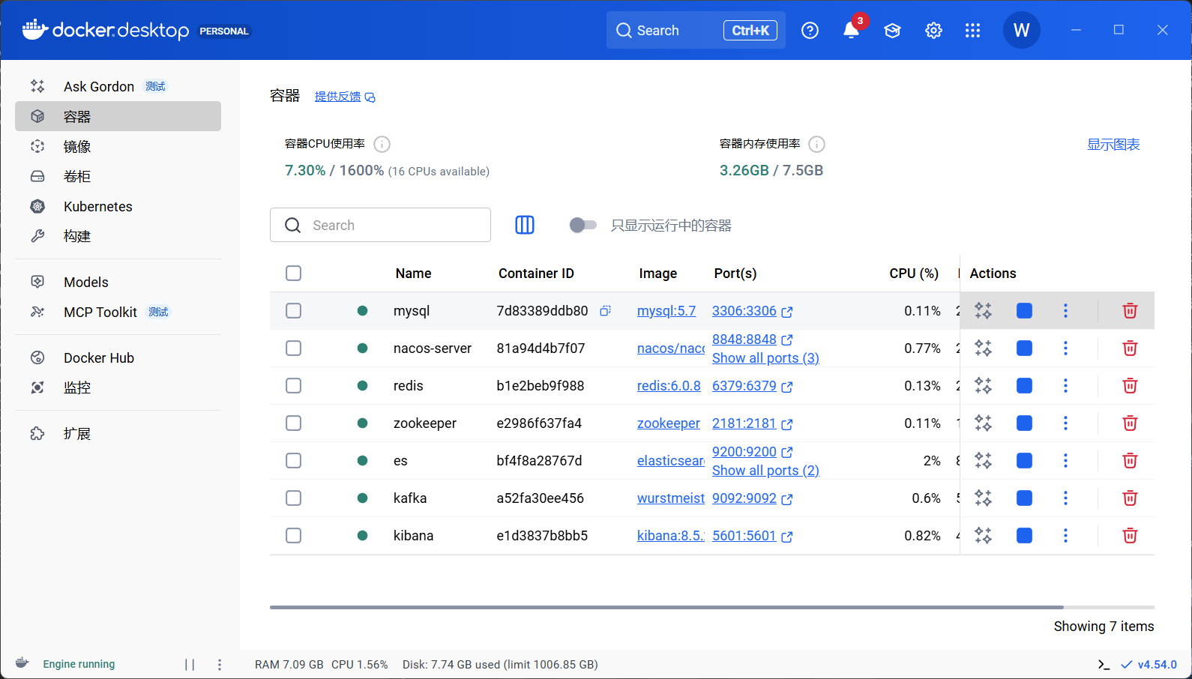Open the apps grid menu icon
1192x679 pixels.
[x=972, y=31]
